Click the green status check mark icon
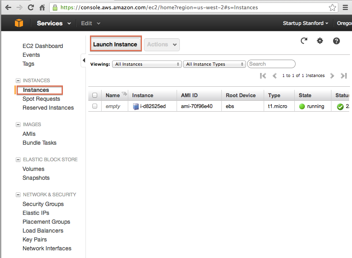 pos(340,106)
